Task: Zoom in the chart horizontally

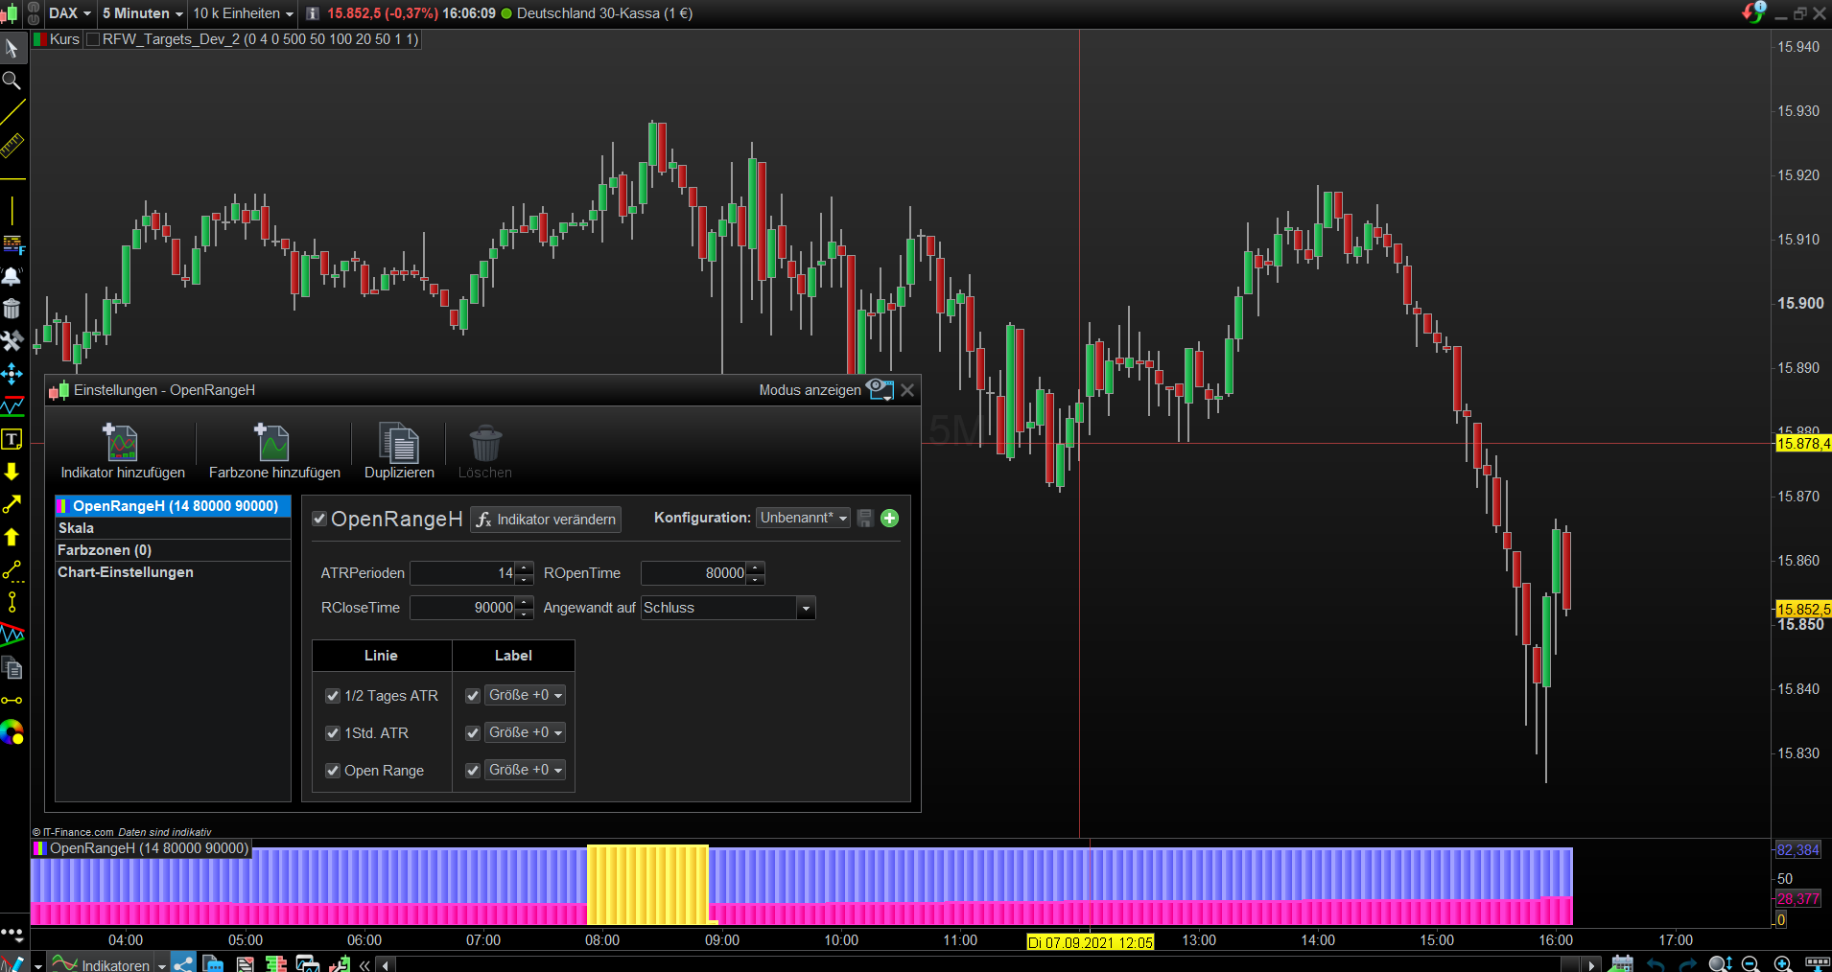Action: tap(1783, 963)
